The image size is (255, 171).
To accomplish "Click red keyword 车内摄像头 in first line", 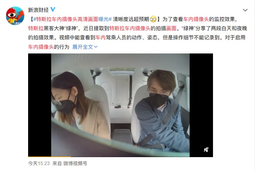I will [x=196, y=19].
